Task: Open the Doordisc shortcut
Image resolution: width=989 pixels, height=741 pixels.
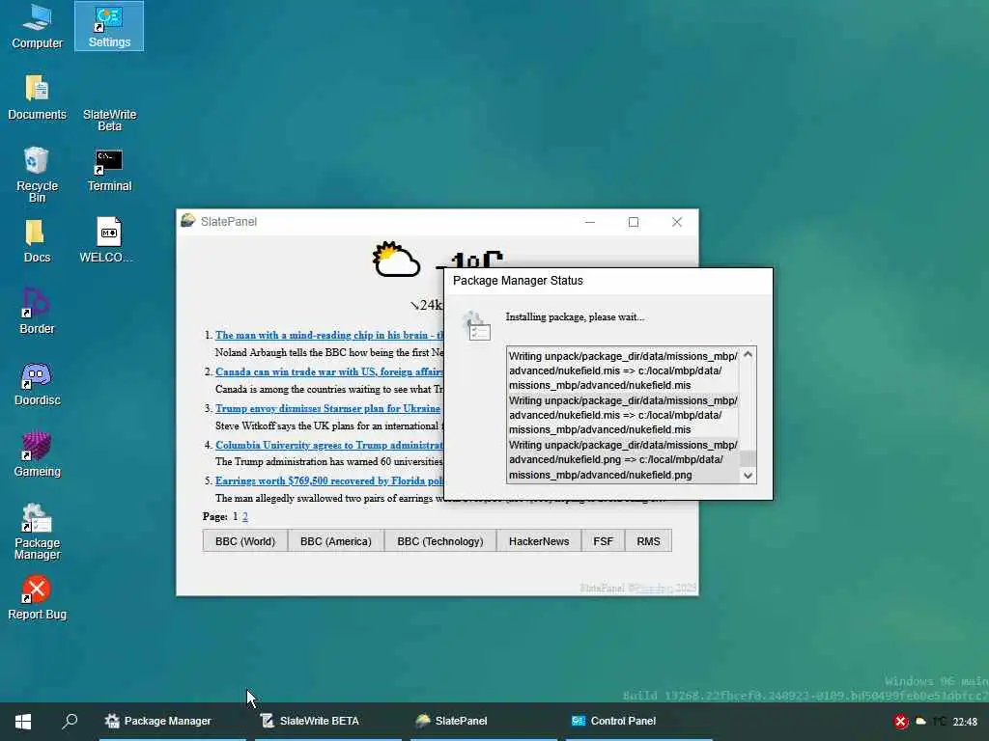Action: pyautogui.click(x=38, y=384)
